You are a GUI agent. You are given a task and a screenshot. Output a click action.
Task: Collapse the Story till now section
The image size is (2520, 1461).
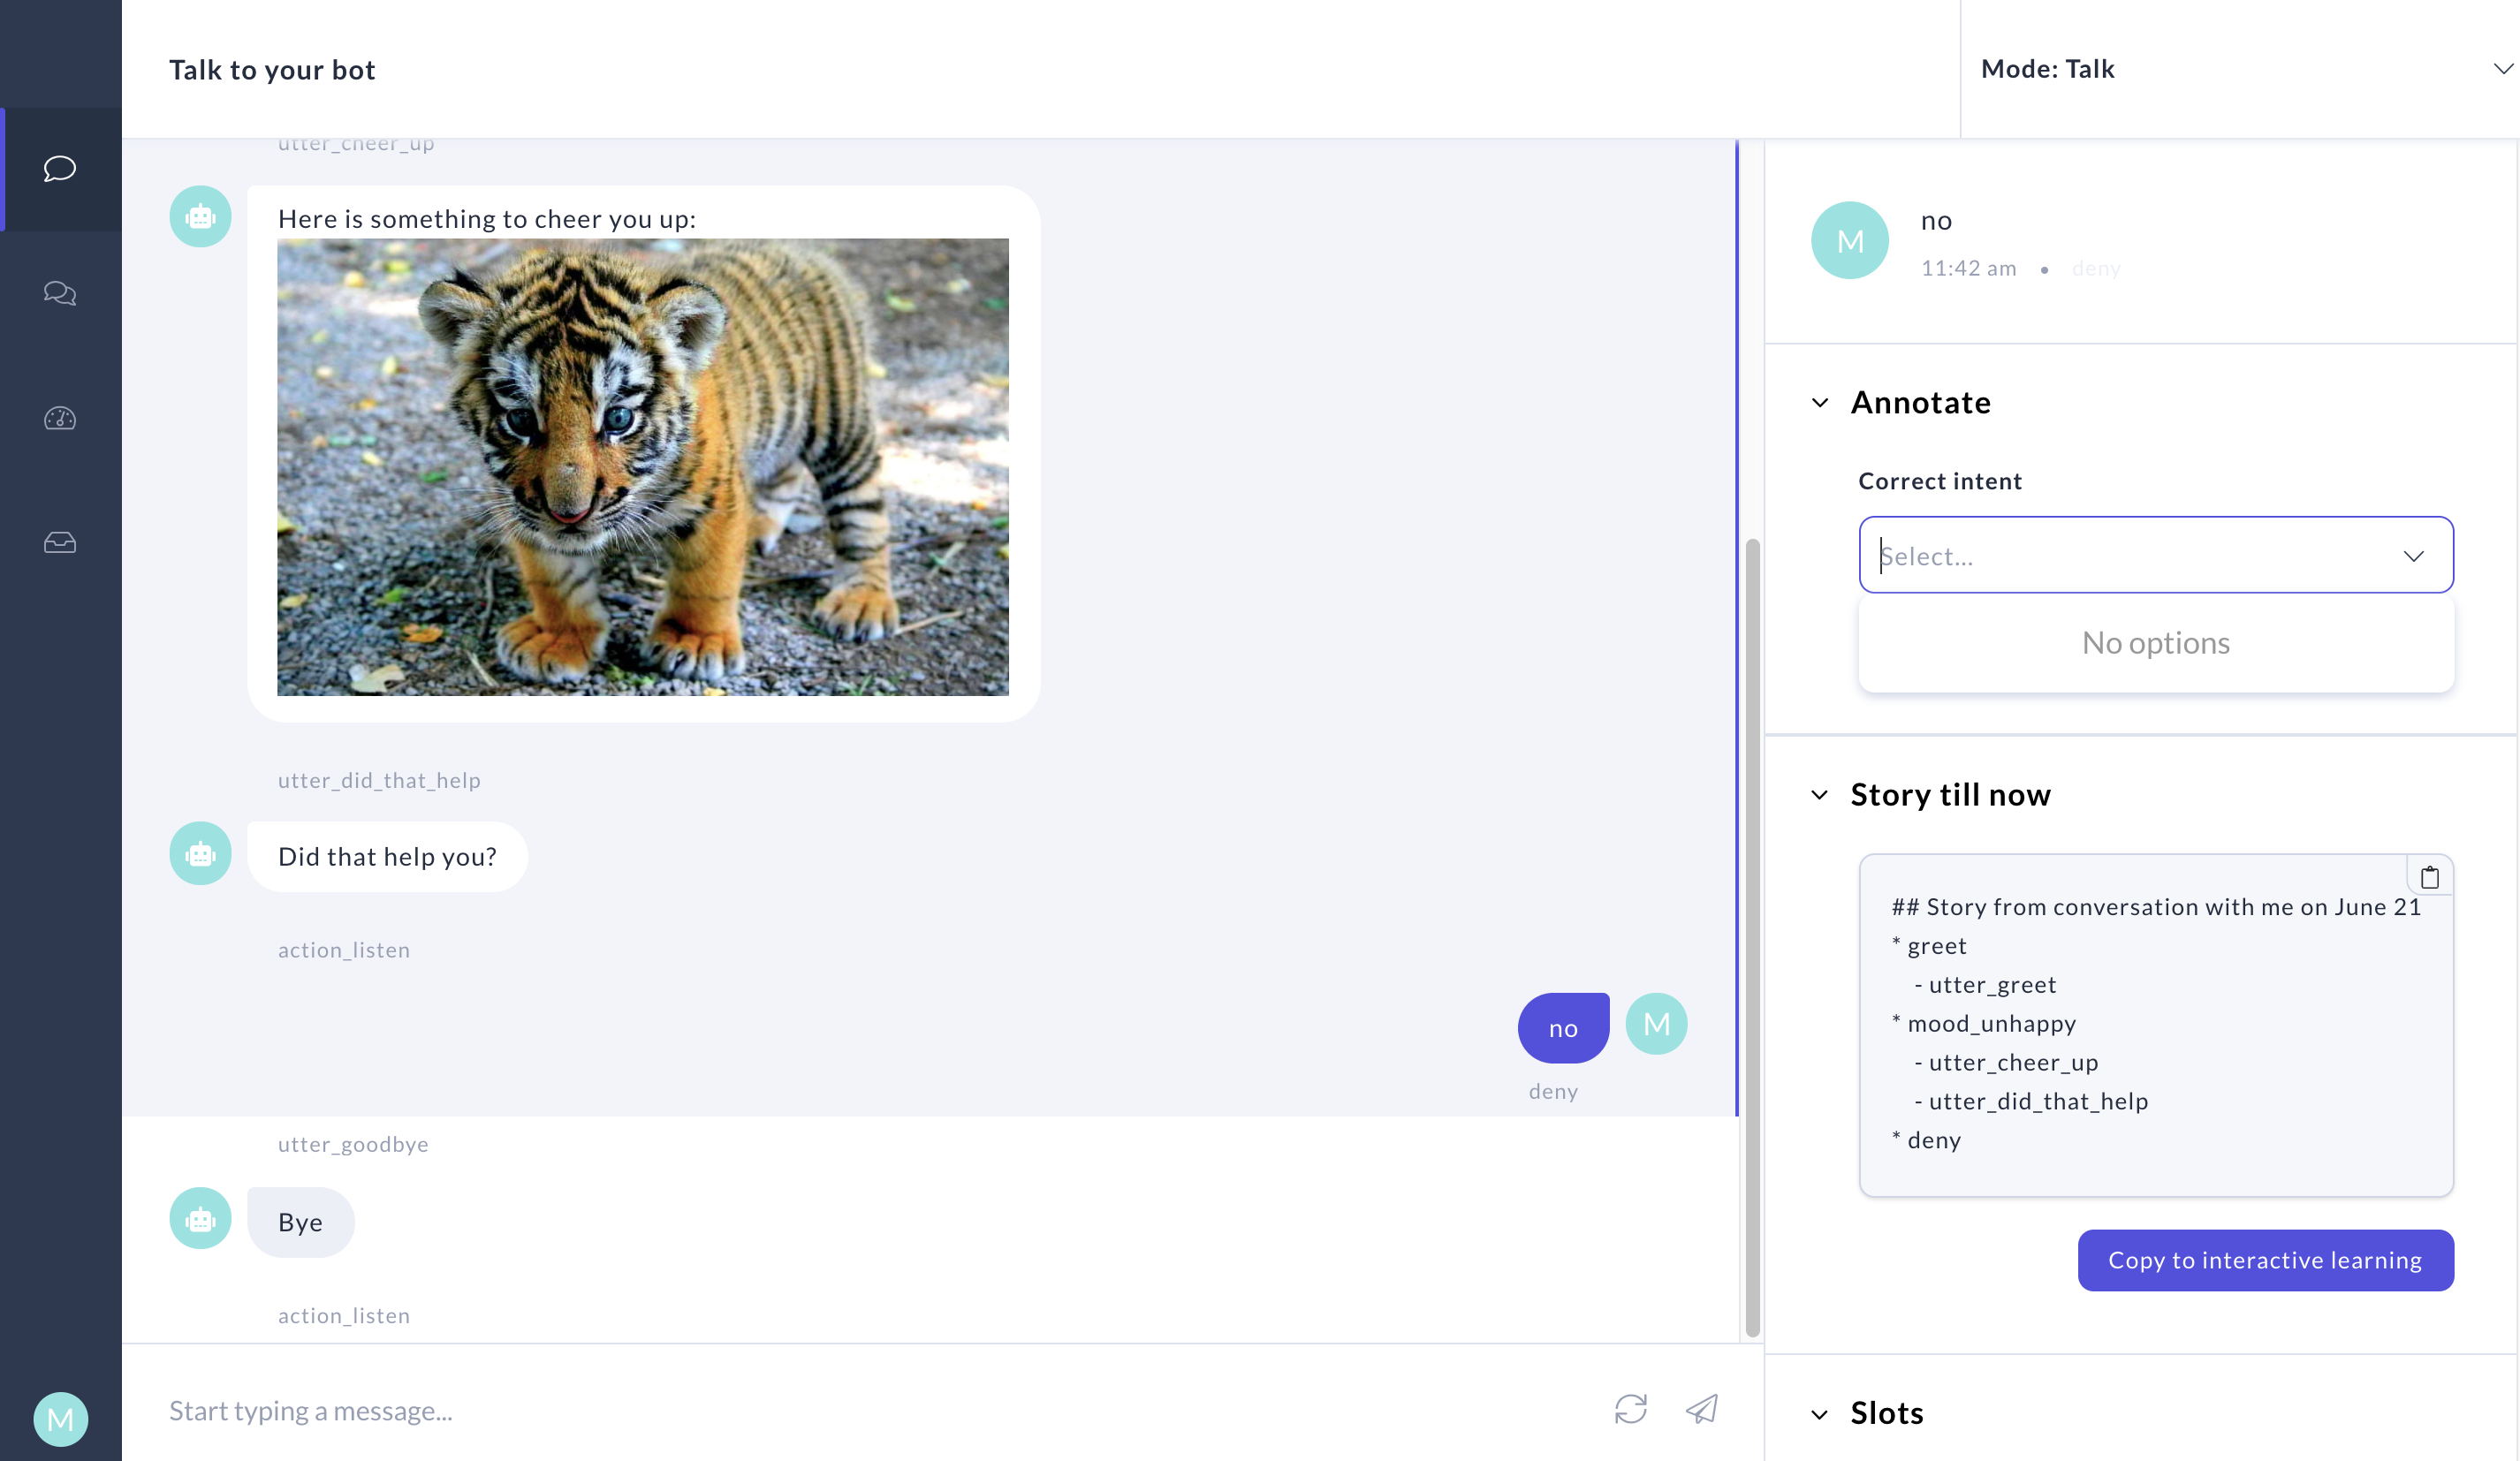click(1821, 795)
